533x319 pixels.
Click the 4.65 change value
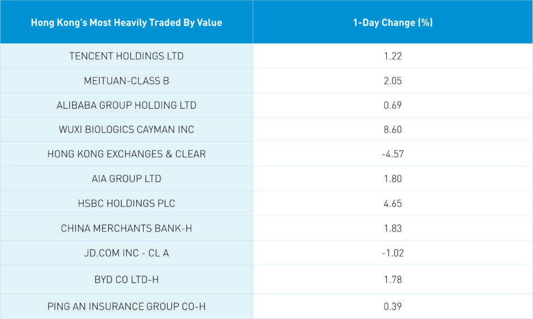(x=392, y=203)
